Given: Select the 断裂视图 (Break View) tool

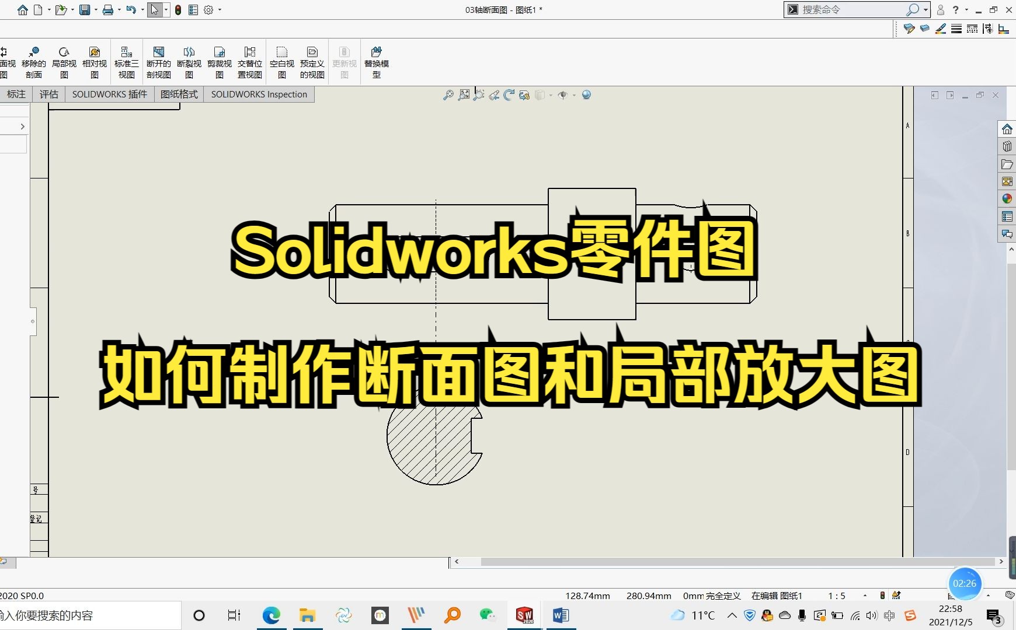Looking at the screenshot, I should (189, 62).
